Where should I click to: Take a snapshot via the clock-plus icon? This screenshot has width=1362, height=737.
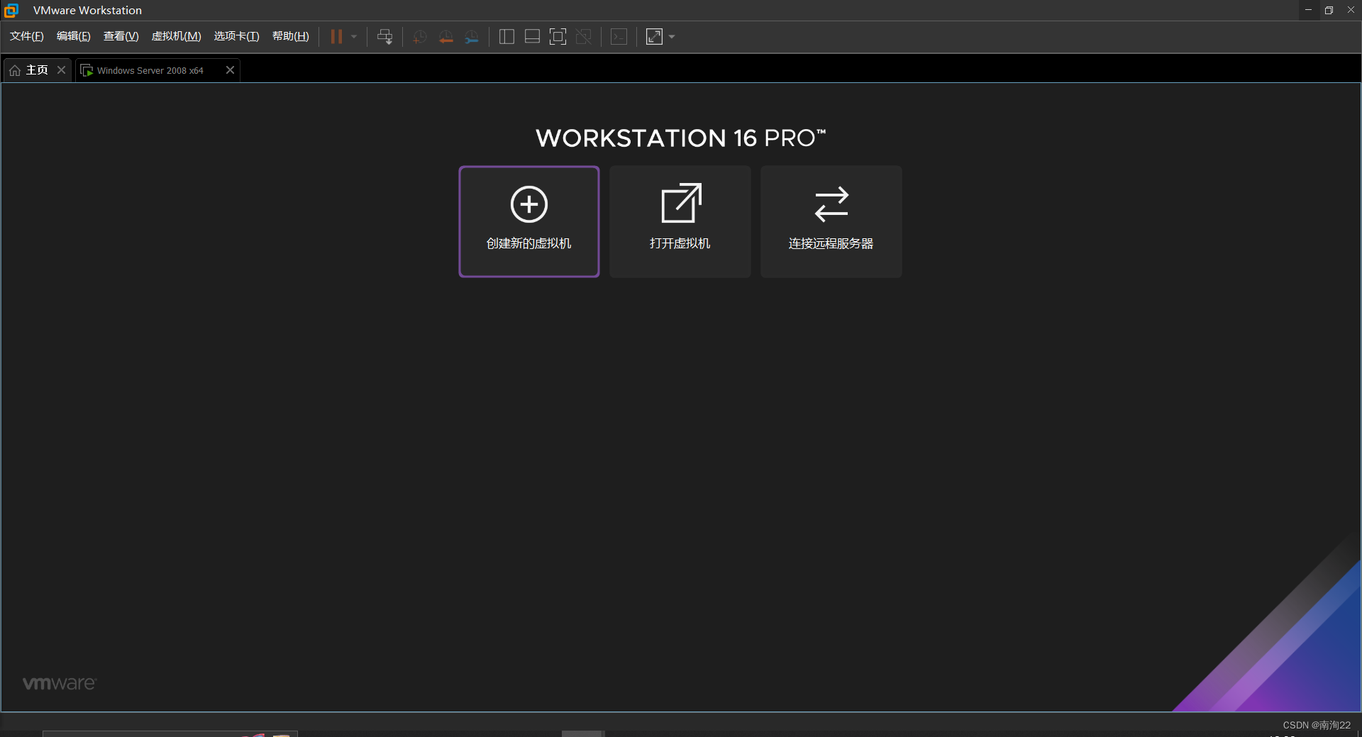420,37
